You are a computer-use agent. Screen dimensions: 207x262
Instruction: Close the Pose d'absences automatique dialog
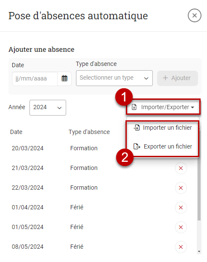pos(195,15)
